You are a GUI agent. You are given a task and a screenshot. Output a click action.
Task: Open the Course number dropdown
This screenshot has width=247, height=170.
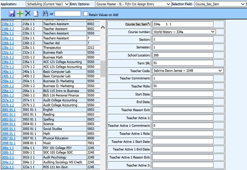click(183, 32)
